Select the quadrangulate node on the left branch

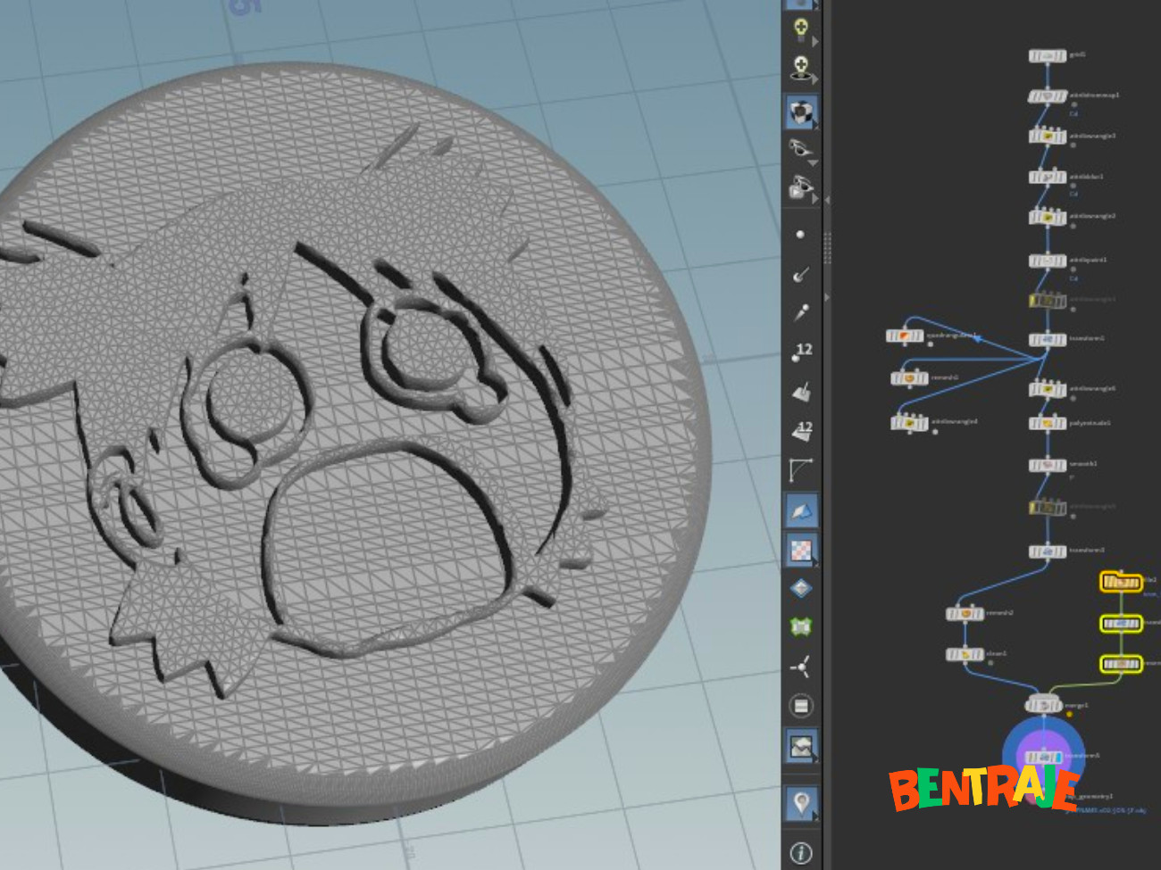pyautogui.click(x=904, y=336)
